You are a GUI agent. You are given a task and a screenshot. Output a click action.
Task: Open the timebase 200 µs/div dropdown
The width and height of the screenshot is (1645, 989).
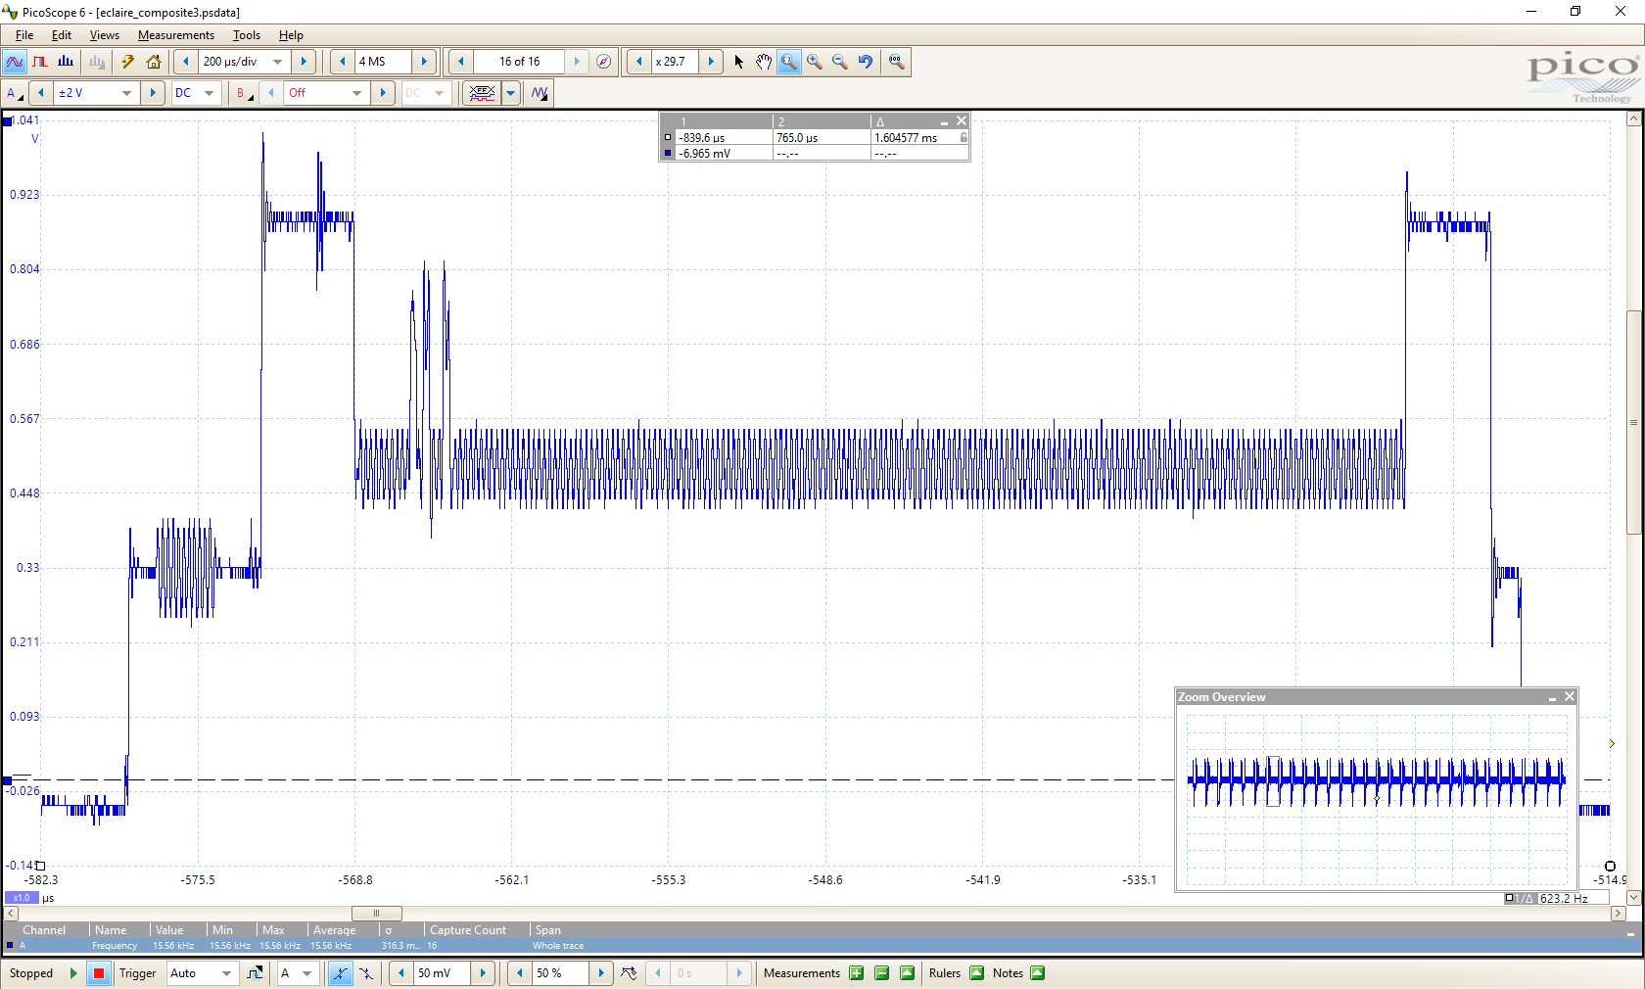pos(278,62)
